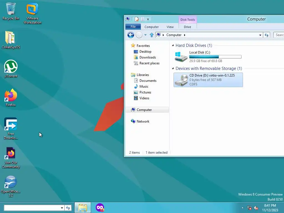Open the Recycle Bin desktop icon
Screen dimensions: 284x213
tap(11, 11)
